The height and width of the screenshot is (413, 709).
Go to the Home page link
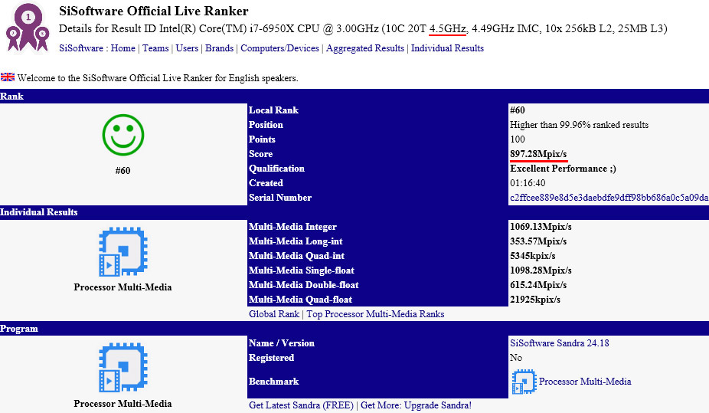pos(123,48)
